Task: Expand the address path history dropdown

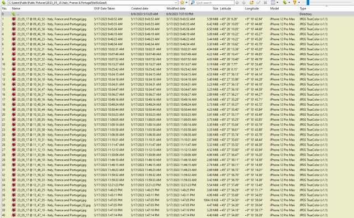Action: [x=176, y=3]
